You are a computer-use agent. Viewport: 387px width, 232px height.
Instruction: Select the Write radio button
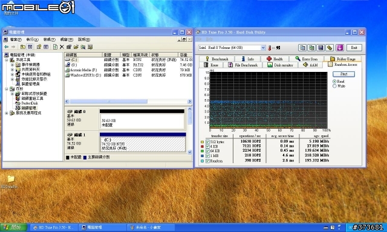click(x=334, y=86)
